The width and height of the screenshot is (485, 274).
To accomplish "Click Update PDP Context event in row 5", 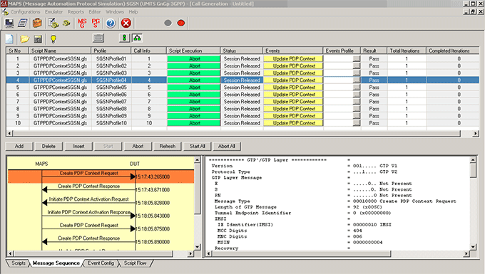I will (x=293, y=88).
